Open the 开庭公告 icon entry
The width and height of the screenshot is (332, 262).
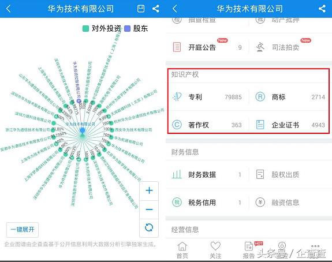[x=177, y=47]
